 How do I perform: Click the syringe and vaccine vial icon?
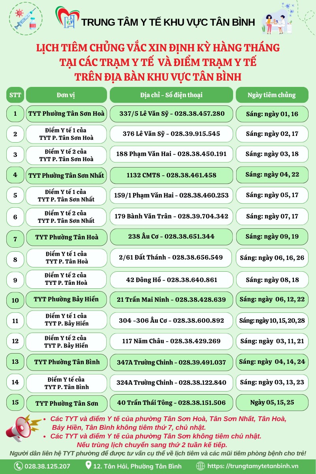tap(25, 18)
